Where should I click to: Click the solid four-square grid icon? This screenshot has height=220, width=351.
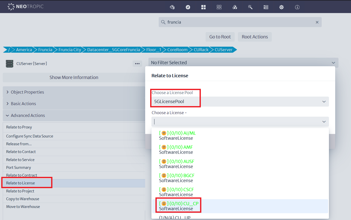(x=203, y=7)
